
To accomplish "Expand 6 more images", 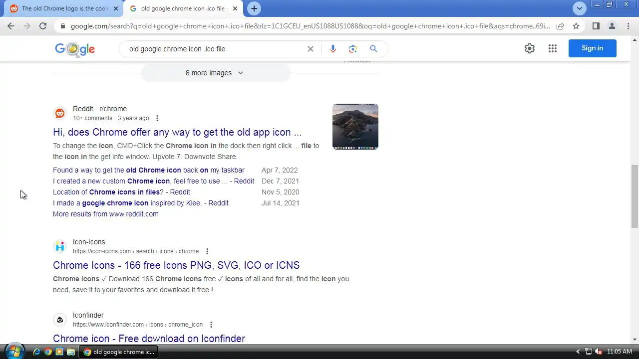I will tap(215, 73).
